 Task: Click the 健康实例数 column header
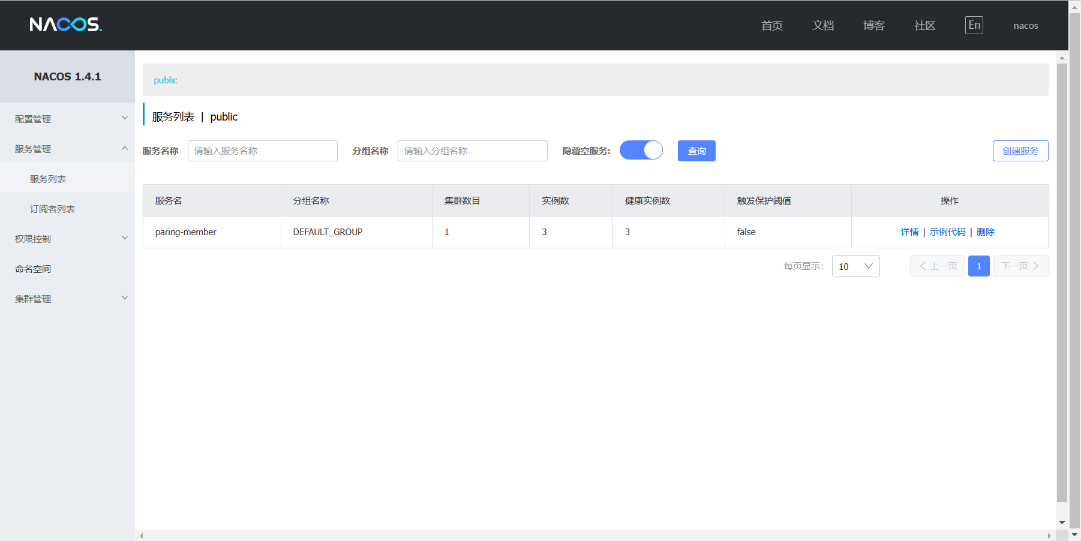[x=669, y=200]
